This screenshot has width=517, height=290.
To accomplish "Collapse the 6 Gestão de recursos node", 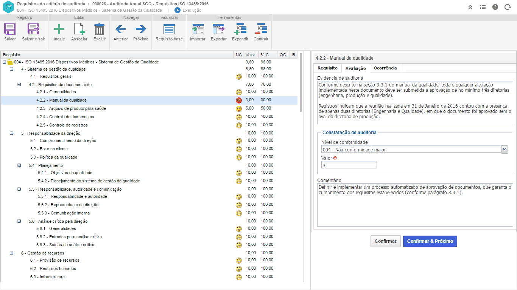I will 11,253.
